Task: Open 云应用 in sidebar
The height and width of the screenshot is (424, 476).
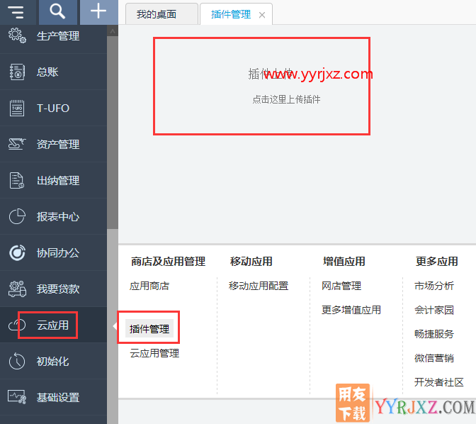Action: point(53,325)
